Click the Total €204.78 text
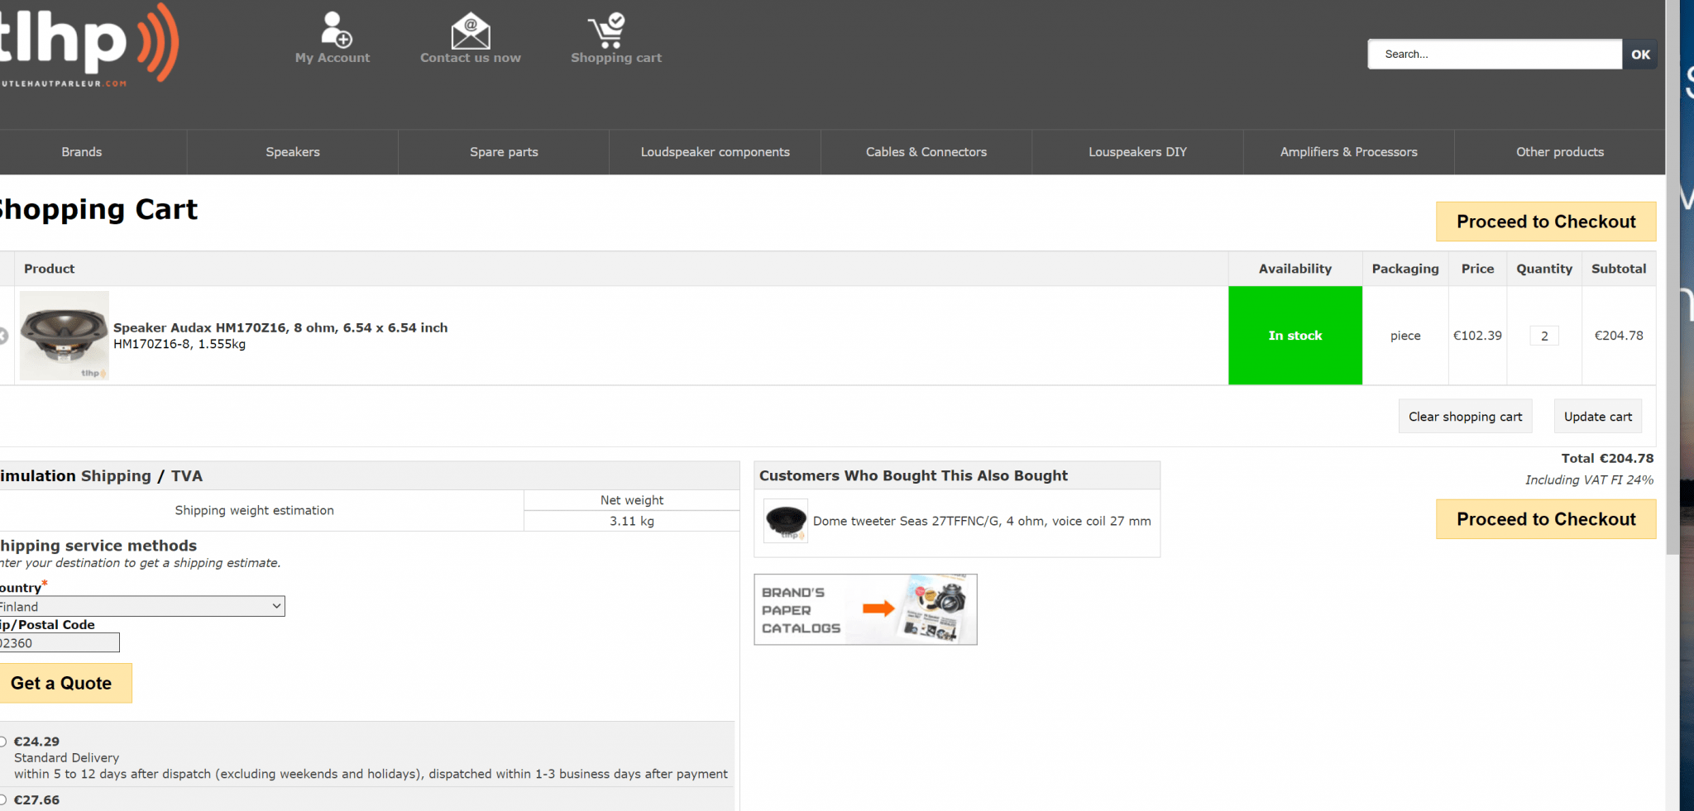 coord(1607,458)
